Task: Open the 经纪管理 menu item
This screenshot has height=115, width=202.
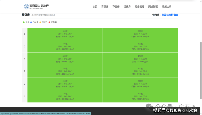Action: pyautogui.click(x=139, y=7)
